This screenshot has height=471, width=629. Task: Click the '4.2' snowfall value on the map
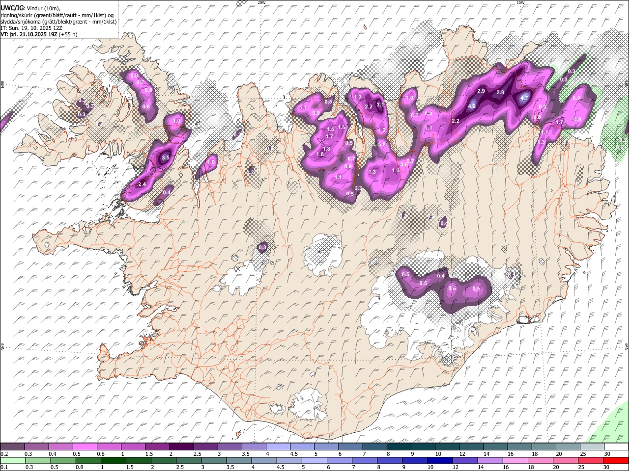coord(472,106)
